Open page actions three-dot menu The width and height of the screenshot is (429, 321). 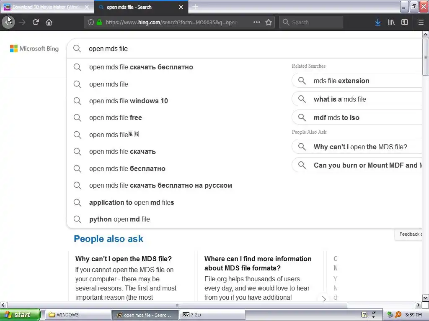point(257,22)
